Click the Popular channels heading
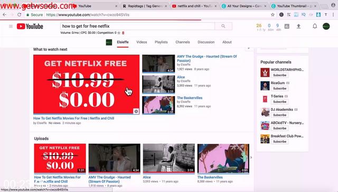338x192 pixels. tap(276, 62)
